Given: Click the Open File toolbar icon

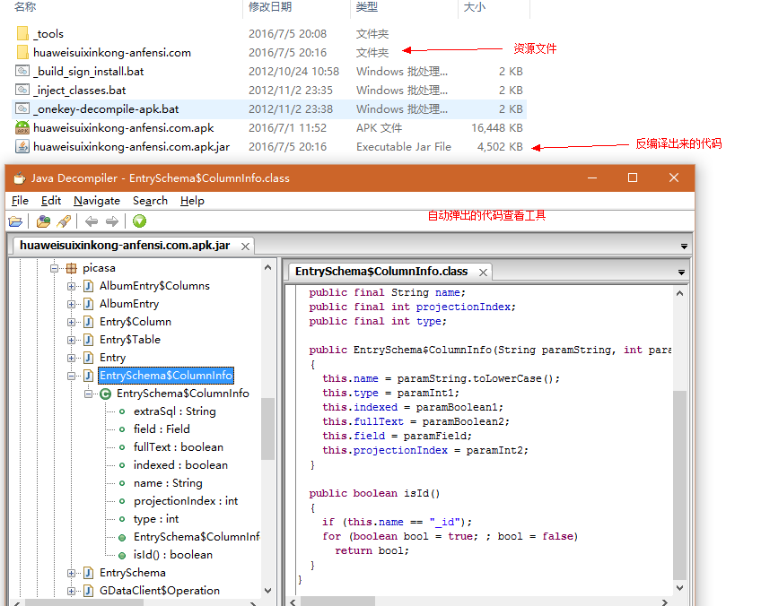Looking at the screenshot, I should pyautogui.click(x=15, y=221).
